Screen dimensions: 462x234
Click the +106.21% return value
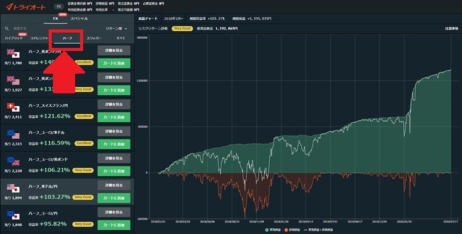coord(55,170)
